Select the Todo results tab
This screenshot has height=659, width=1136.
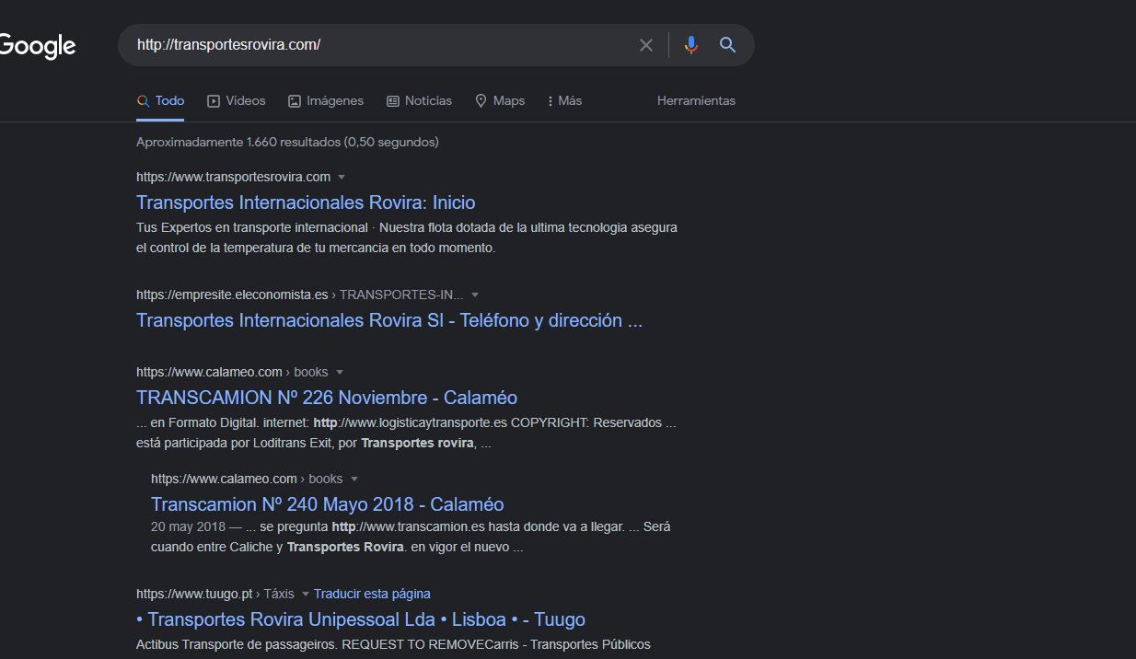(160, 101)
